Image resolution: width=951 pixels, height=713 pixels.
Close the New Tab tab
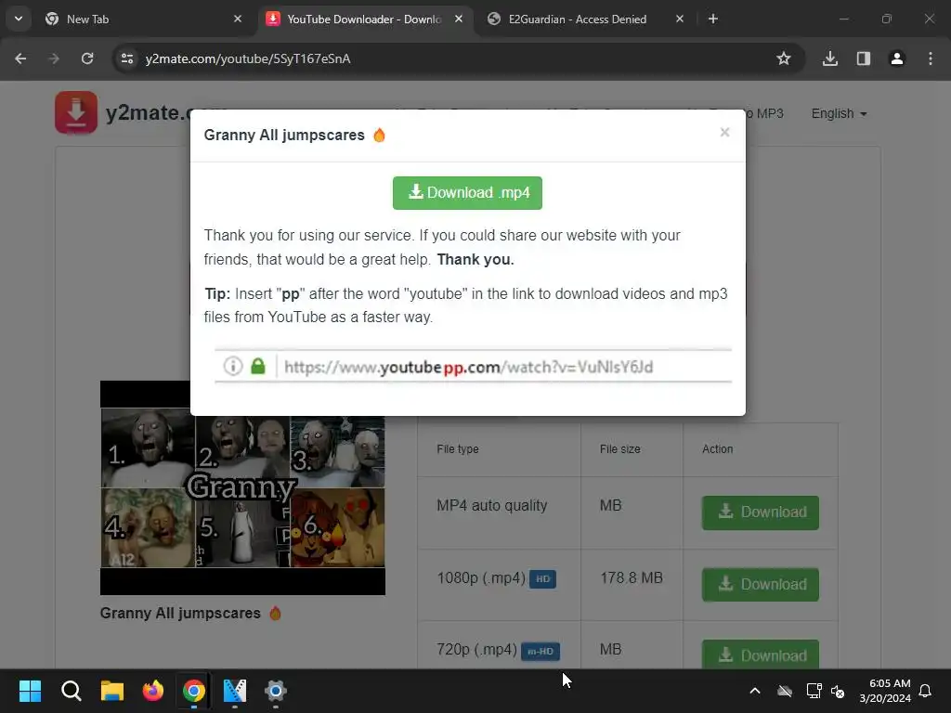coord(238,19)
